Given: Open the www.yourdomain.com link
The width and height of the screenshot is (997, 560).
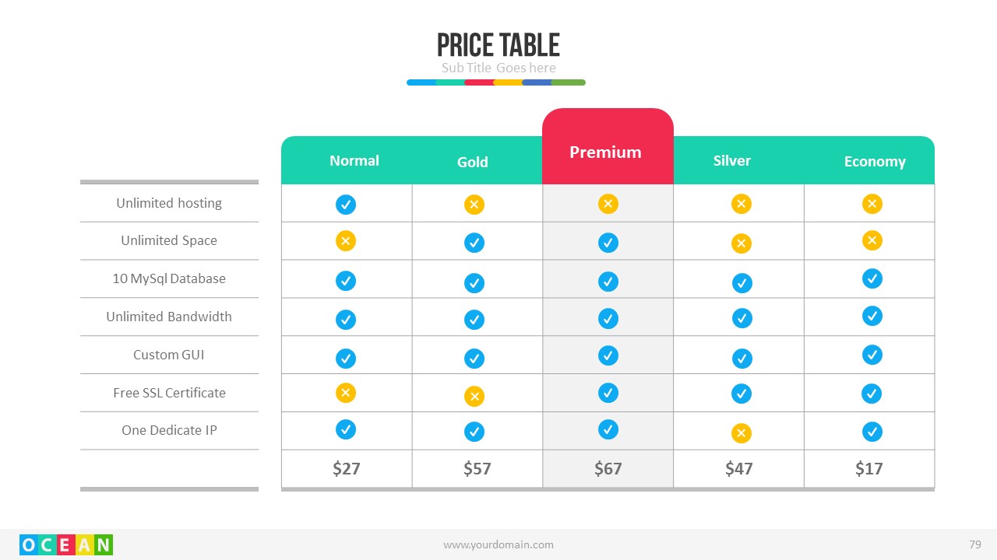Looking at the screenshot, I should pos(498,544).
